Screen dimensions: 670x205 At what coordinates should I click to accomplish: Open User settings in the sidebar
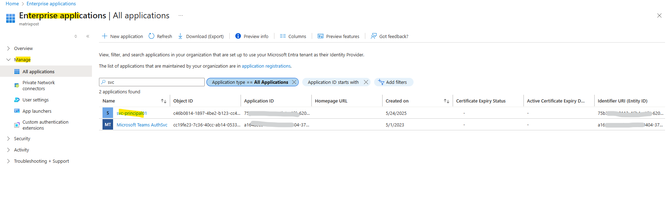[x=36, y=100]
